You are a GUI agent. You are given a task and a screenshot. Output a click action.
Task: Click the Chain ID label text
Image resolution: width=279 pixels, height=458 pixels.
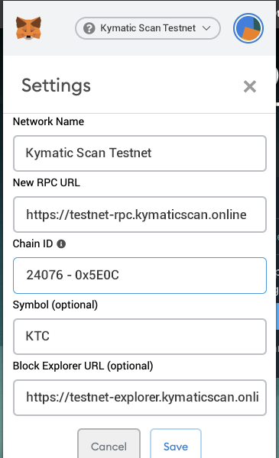(x=33, y=244)
